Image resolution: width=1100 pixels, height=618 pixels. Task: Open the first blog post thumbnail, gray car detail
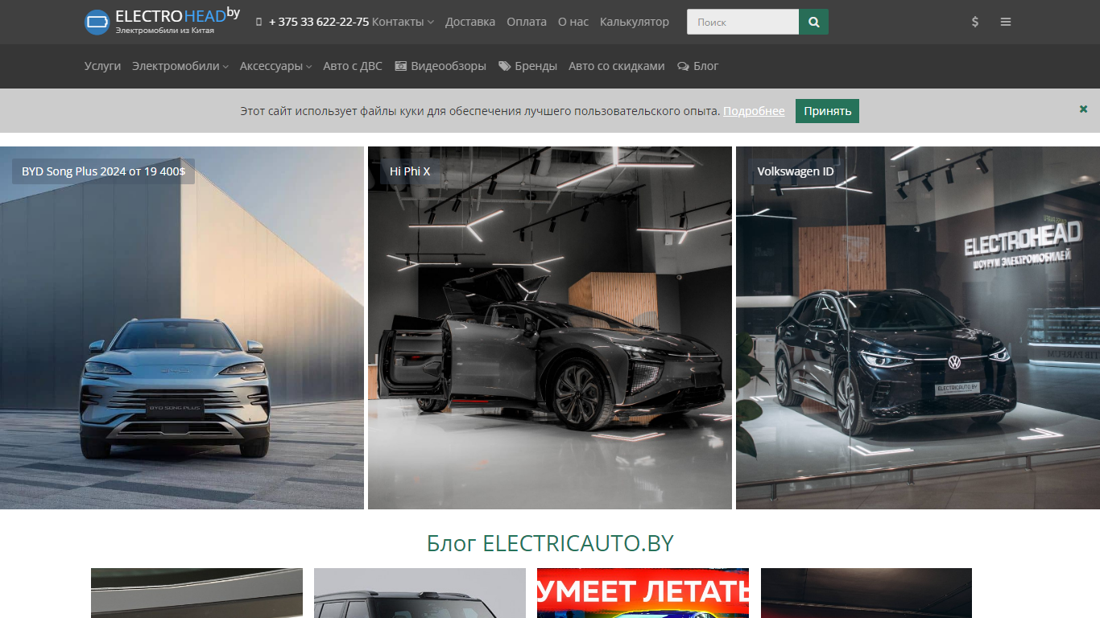coord(196,593)
